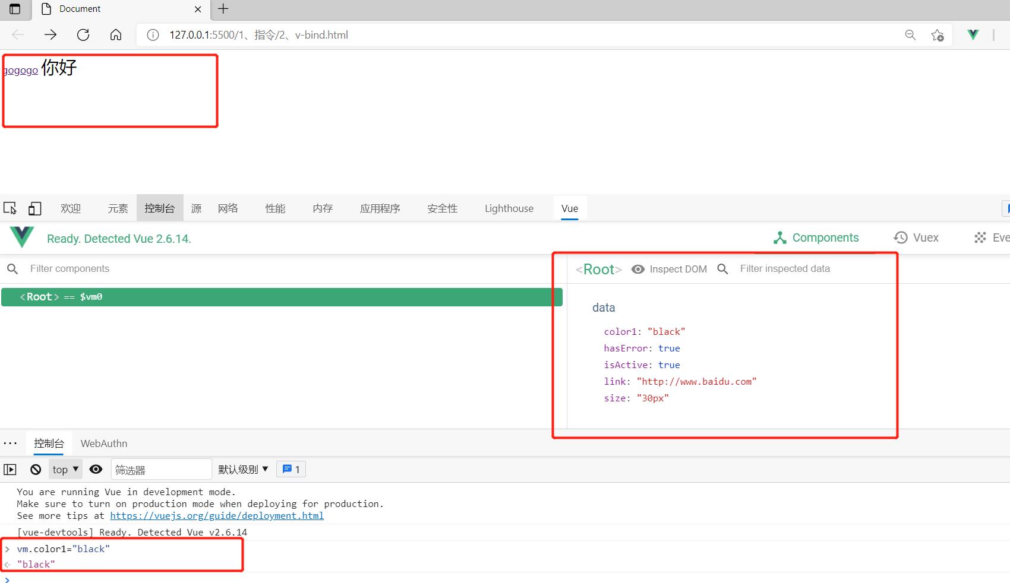
Task: Click the vm.color1="black" console entry
Action: [x=64, y=549]
